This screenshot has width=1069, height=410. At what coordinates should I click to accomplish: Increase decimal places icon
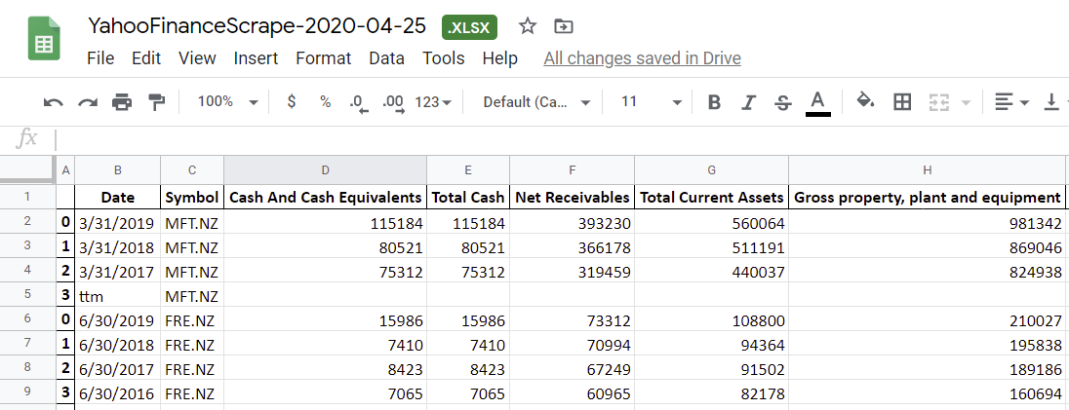point(393,103)
